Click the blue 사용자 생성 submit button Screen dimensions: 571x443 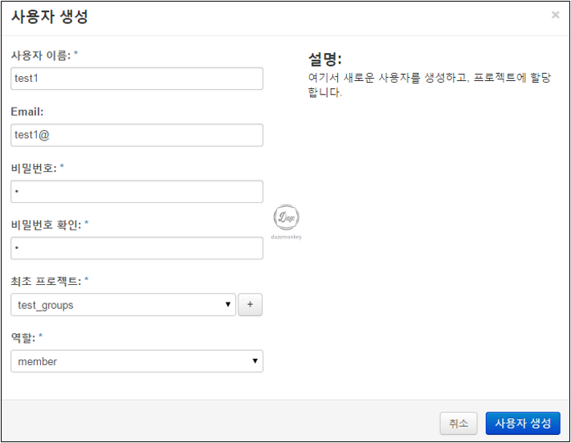coord(523,424)
